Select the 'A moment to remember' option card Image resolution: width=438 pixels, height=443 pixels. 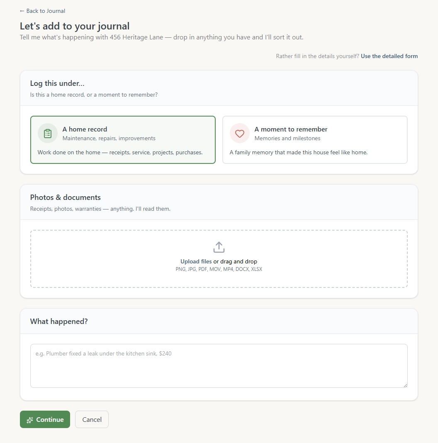click(x=315, y=139)
